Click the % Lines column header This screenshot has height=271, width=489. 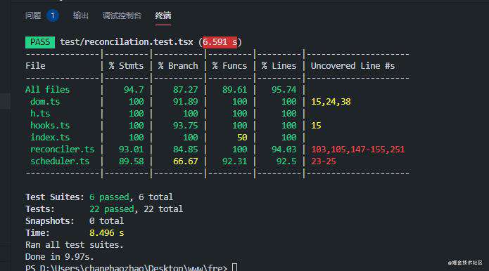tap(279, 66)
